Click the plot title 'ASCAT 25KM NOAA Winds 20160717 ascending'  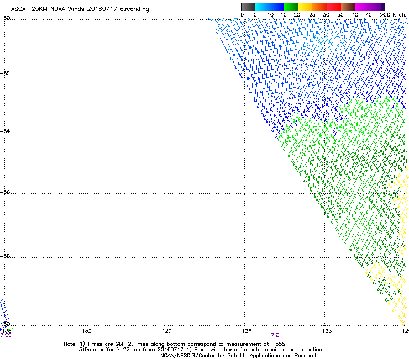(x=80, y=9)
